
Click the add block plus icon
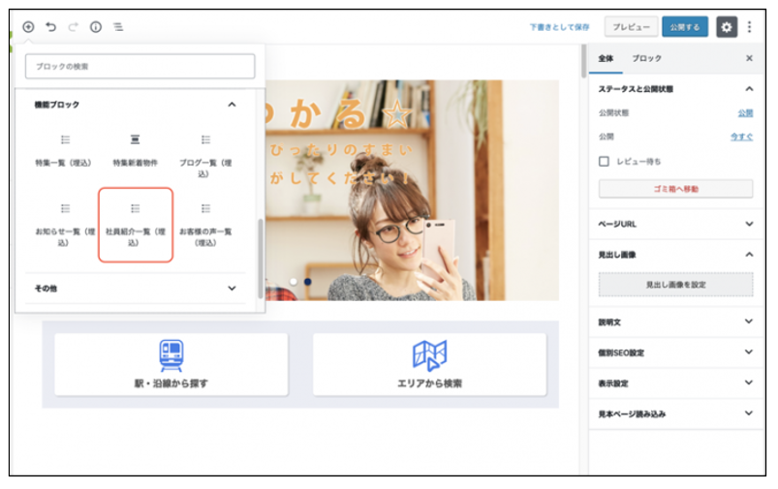(x=28, y=27)
